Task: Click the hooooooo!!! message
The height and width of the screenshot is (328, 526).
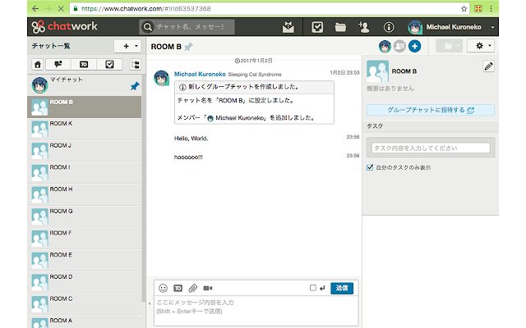Action: point(188,157)
